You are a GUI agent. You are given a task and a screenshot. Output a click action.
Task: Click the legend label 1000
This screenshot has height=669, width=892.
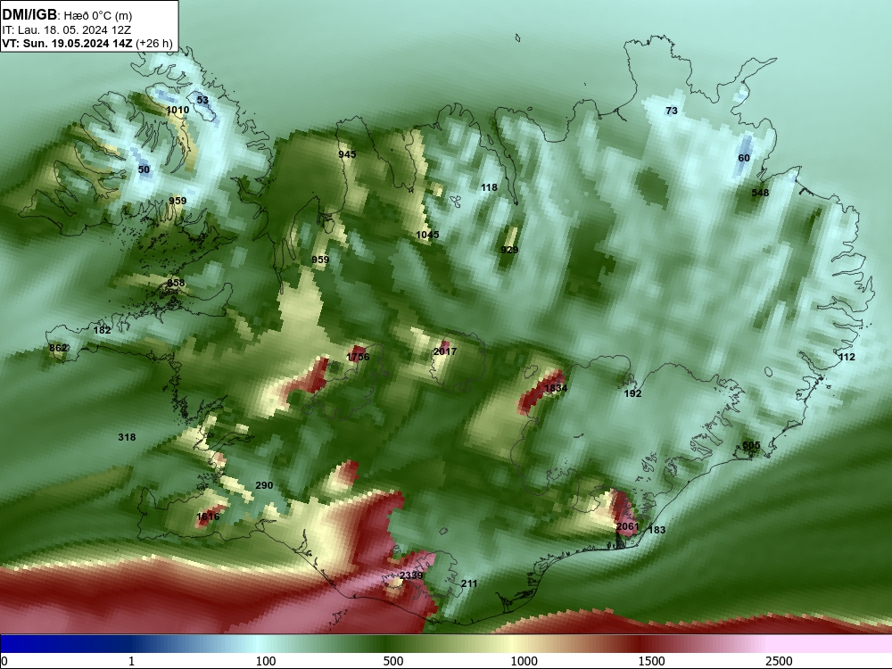tap(524, 661)
